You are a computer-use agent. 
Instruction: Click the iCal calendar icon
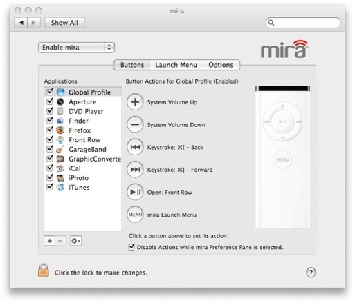coord(60,168)
